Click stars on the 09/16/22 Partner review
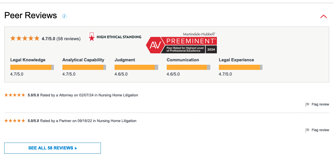 [15, 121]
